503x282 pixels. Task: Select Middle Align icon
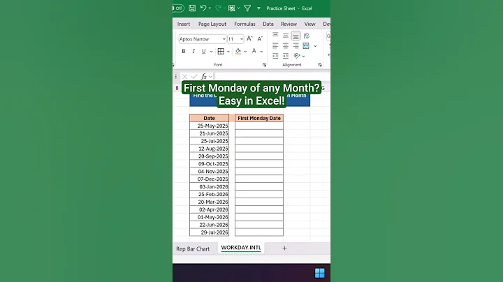tap(286, 35)
